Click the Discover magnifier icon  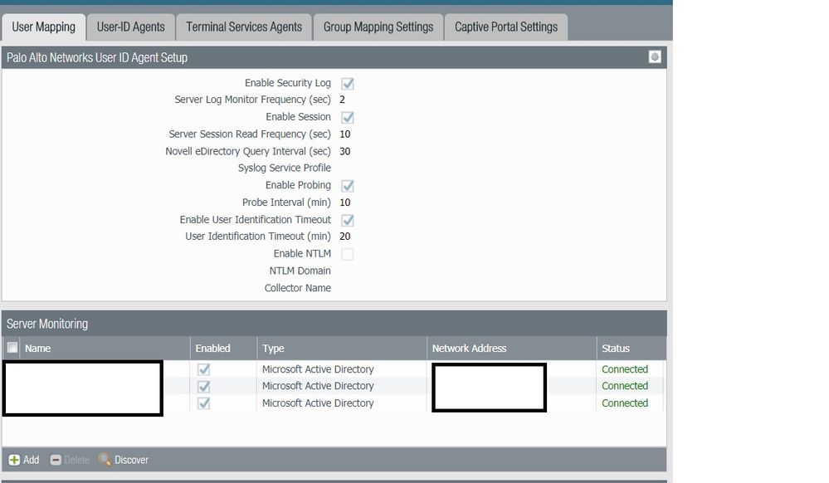(105, 459)
